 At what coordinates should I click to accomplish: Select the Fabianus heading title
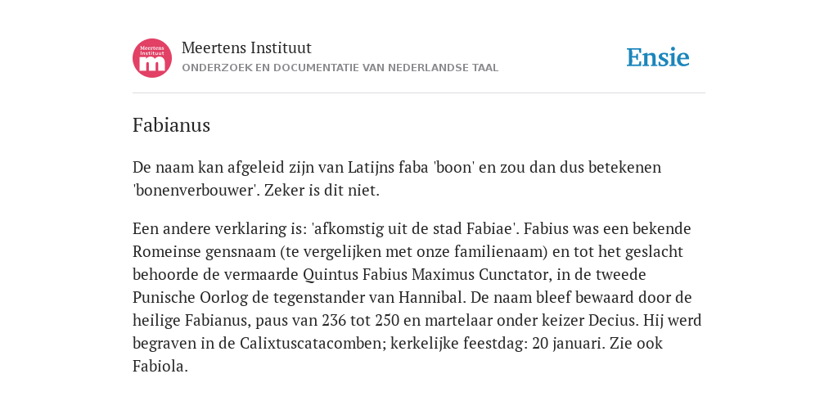tap(172, 125)
